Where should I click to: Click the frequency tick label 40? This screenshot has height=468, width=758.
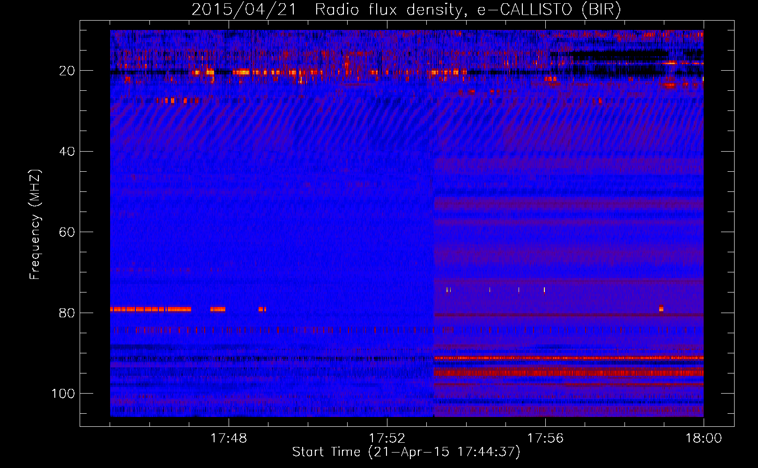(x=67, y=152)
